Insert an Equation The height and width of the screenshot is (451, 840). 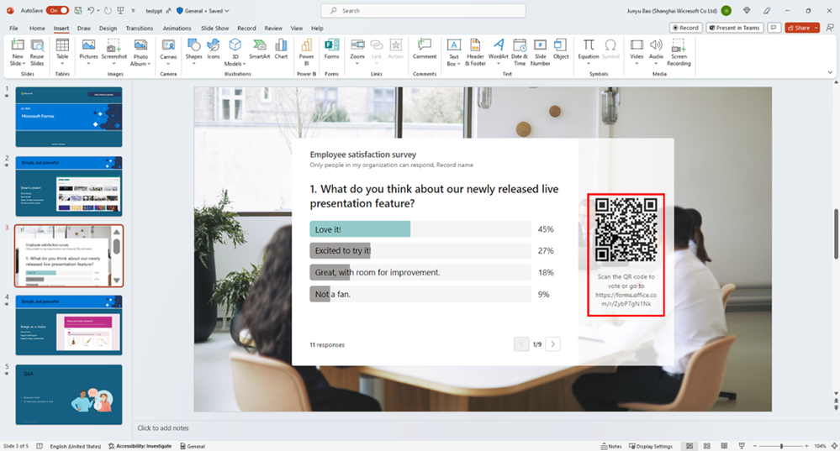[x=589, y=52]
